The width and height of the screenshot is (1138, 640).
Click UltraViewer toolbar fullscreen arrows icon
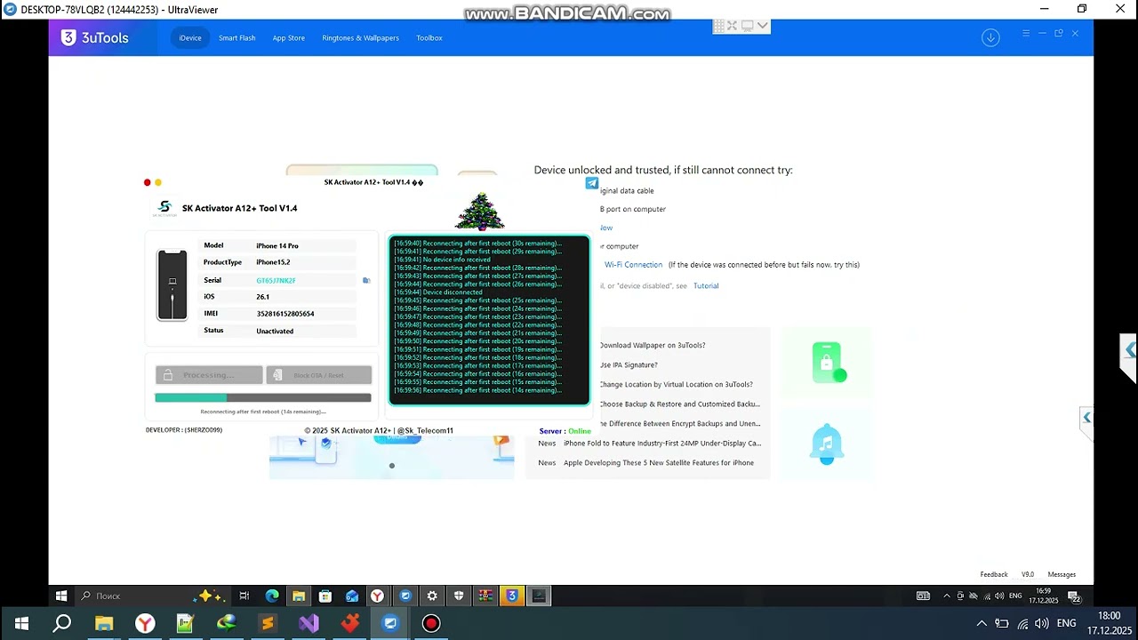[732, 26]
